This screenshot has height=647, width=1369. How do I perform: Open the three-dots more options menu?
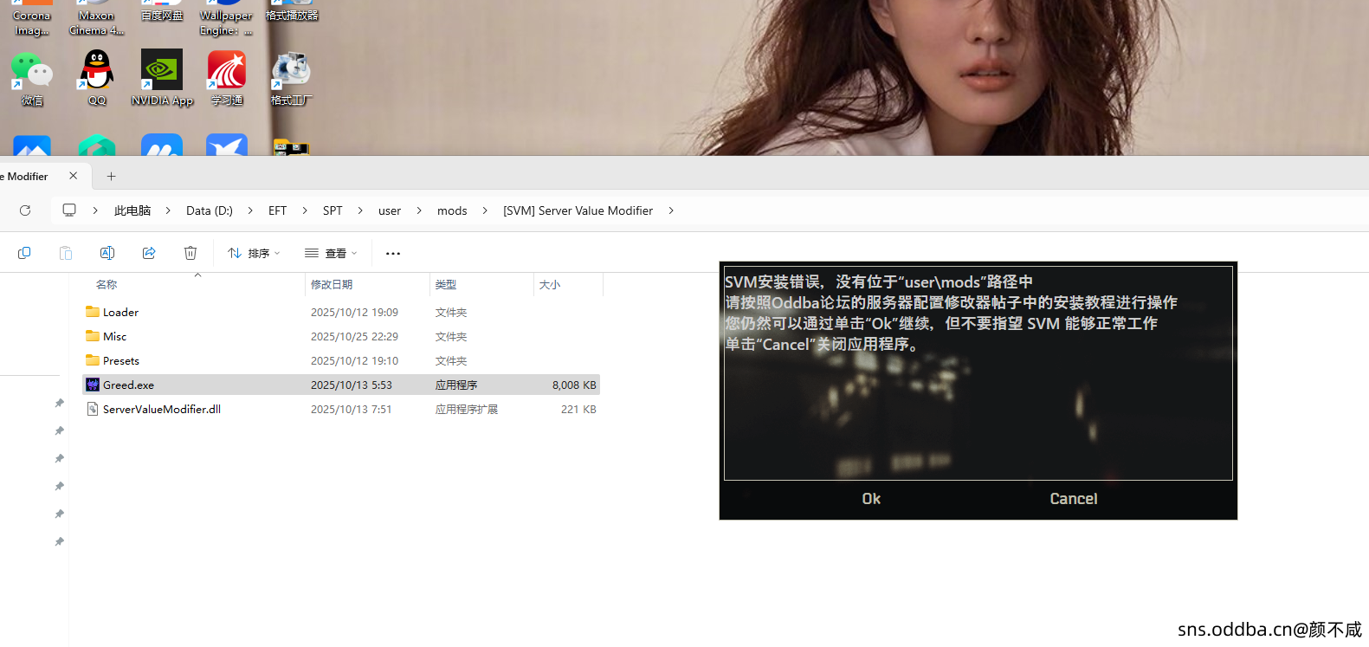point(393,254)
